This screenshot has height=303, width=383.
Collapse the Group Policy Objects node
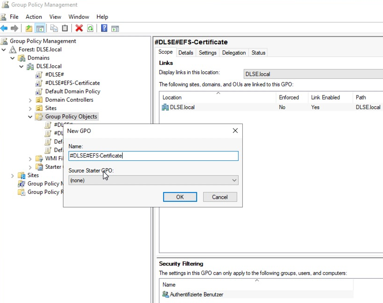30,117
